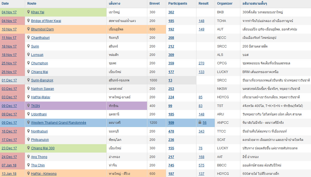This screenshot has height=177, width=311.
Task: Click the map pin beside Chanthaburi
Action: [x=28, y=37]
